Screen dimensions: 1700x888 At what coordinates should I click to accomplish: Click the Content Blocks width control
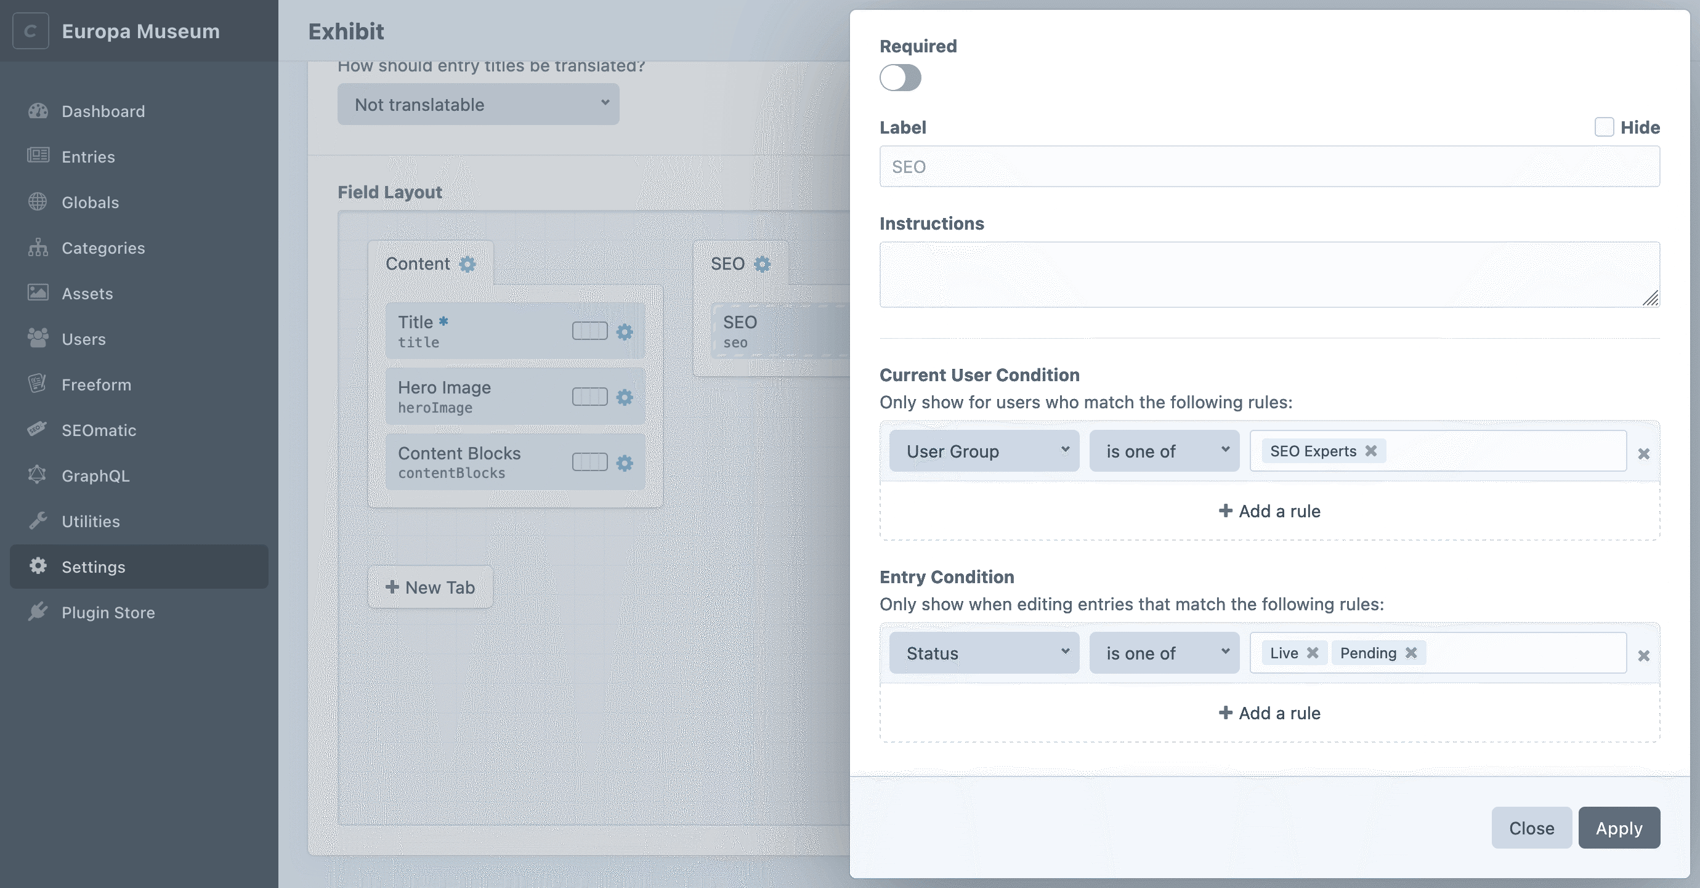[590, 462]
